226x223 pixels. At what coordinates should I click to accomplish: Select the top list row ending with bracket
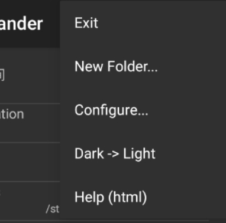tap(30, 76)
